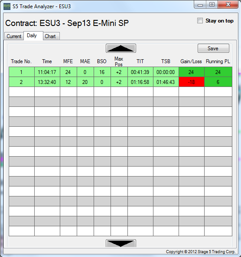Image resolution: width=241 pixels, height=257 pixels.
Task: Click Gain/Loss cell of trade 1
Action: [x=192, y=72]
